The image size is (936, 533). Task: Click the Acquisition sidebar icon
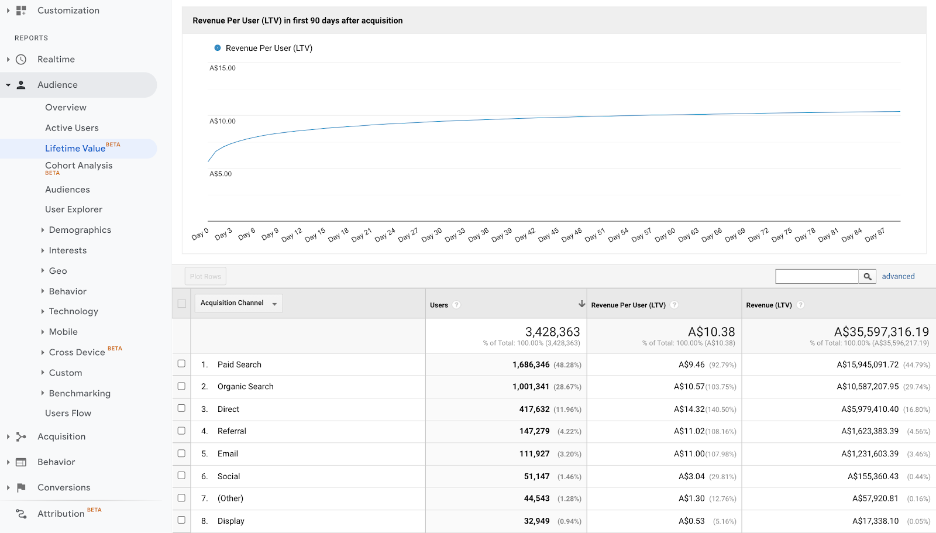click(21, 436)
